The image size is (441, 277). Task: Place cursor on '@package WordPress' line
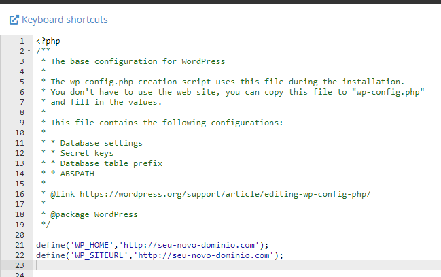click(x=90, y=214)
